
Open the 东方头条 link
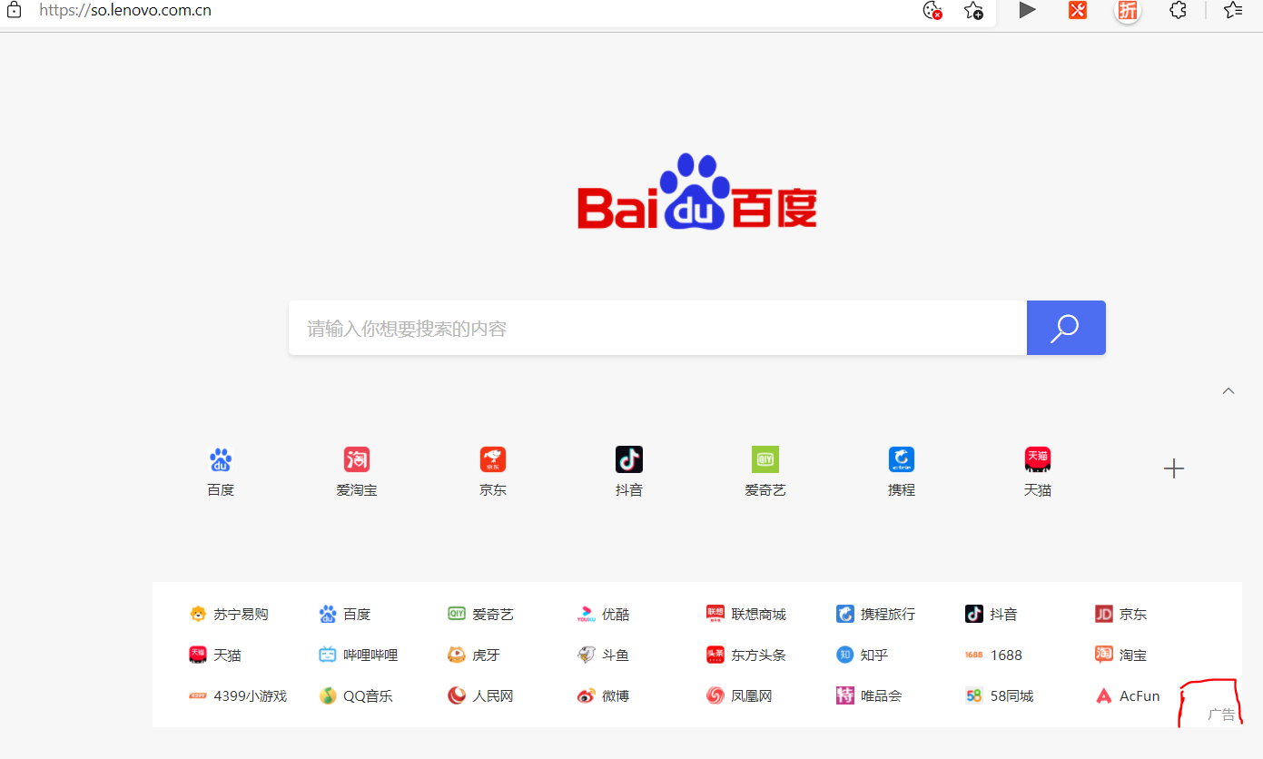click(746, 655)
